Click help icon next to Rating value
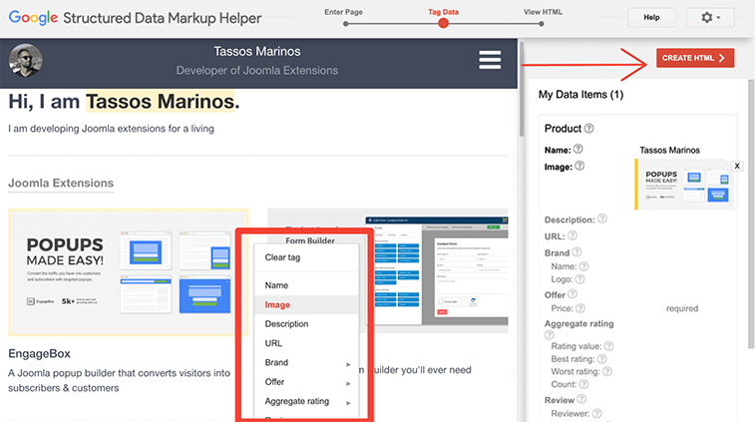Image resolution: width=755 pixels, height=422 pixels. click(608, 346)
